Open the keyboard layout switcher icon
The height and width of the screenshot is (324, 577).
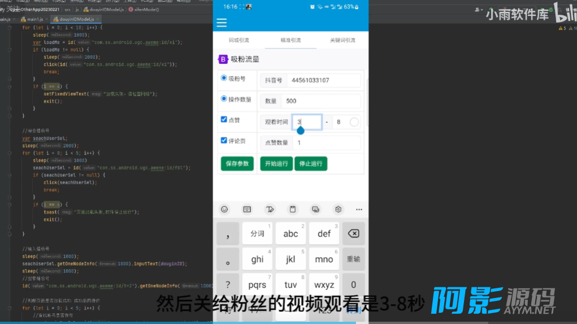point(247,209)
